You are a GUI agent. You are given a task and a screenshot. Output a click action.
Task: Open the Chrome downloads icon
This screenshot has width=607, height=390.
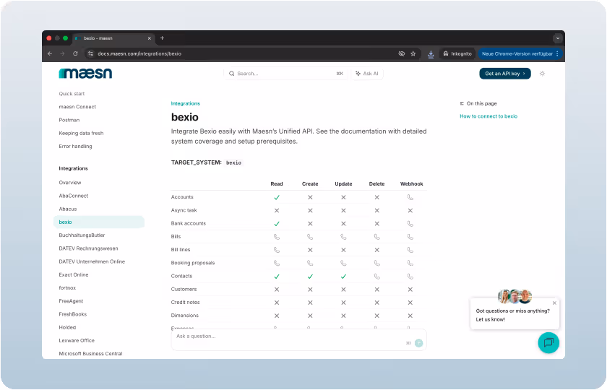[x=431, y=54]
